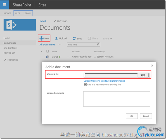Open the work1 document
This screenshot has width=166, height=139.
pos(55,57)
